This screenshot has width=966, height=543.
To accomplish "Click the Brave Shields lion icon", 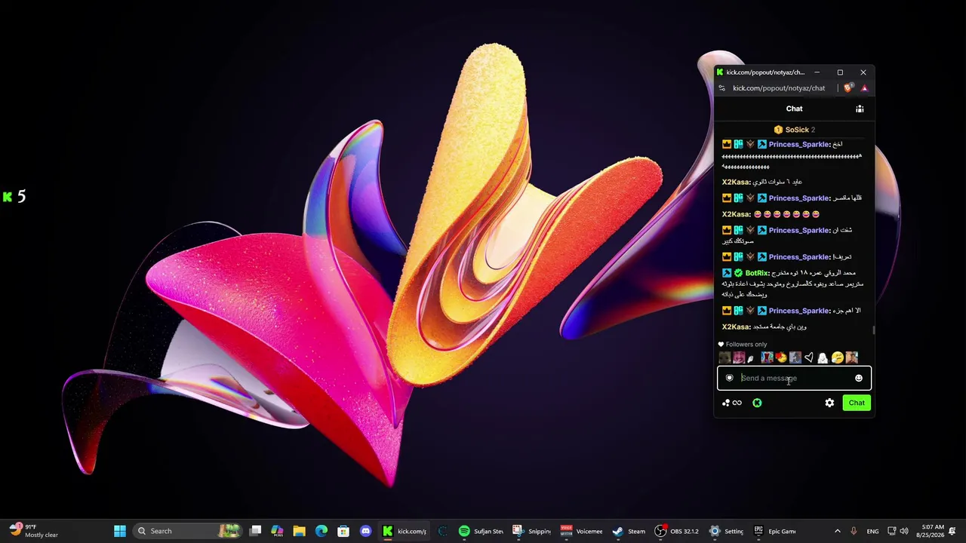I will pos(848,88).
